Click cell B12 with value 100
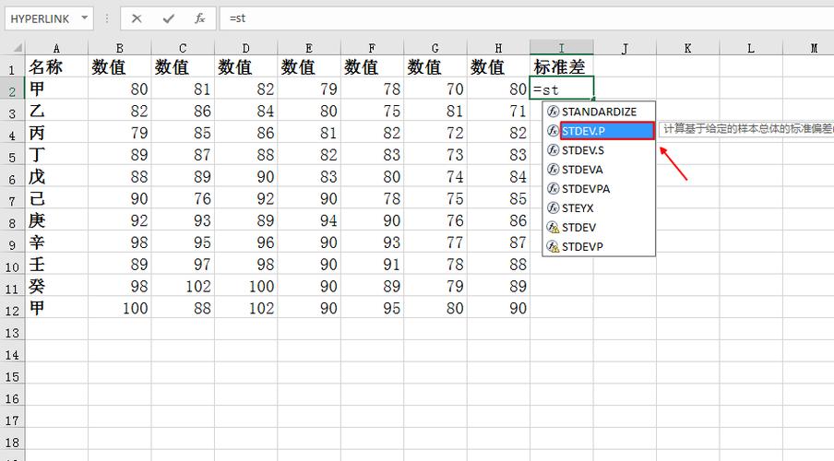This screenshot has height=461, width=834. pyautogui.click(x=120, y=308)
